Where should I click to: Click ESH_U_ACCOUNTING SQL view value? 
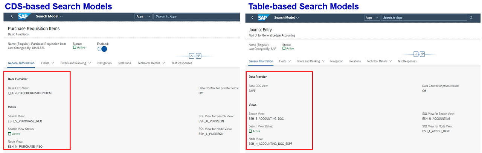pos(436,118)
